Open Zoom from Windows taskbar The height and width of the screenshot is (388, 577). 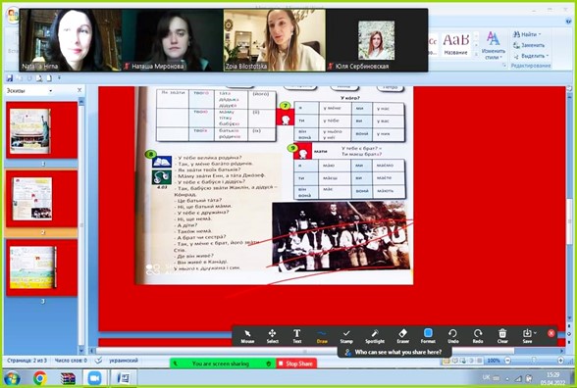[x=94, y=378]
